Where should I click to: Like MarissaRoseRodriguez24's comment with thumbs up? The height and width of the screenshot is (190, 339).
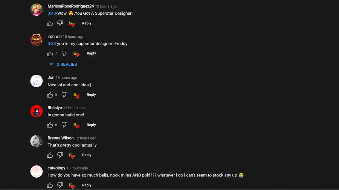50,23
